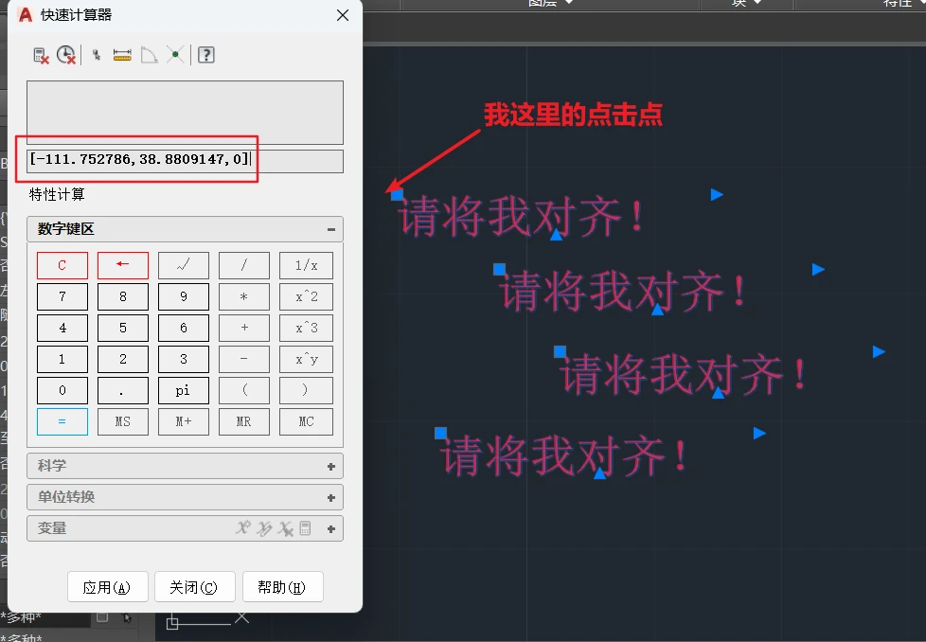This screenshot has width=926, height=642.
Task: Click the 关闭(C) close button
Action: [195, 586]
